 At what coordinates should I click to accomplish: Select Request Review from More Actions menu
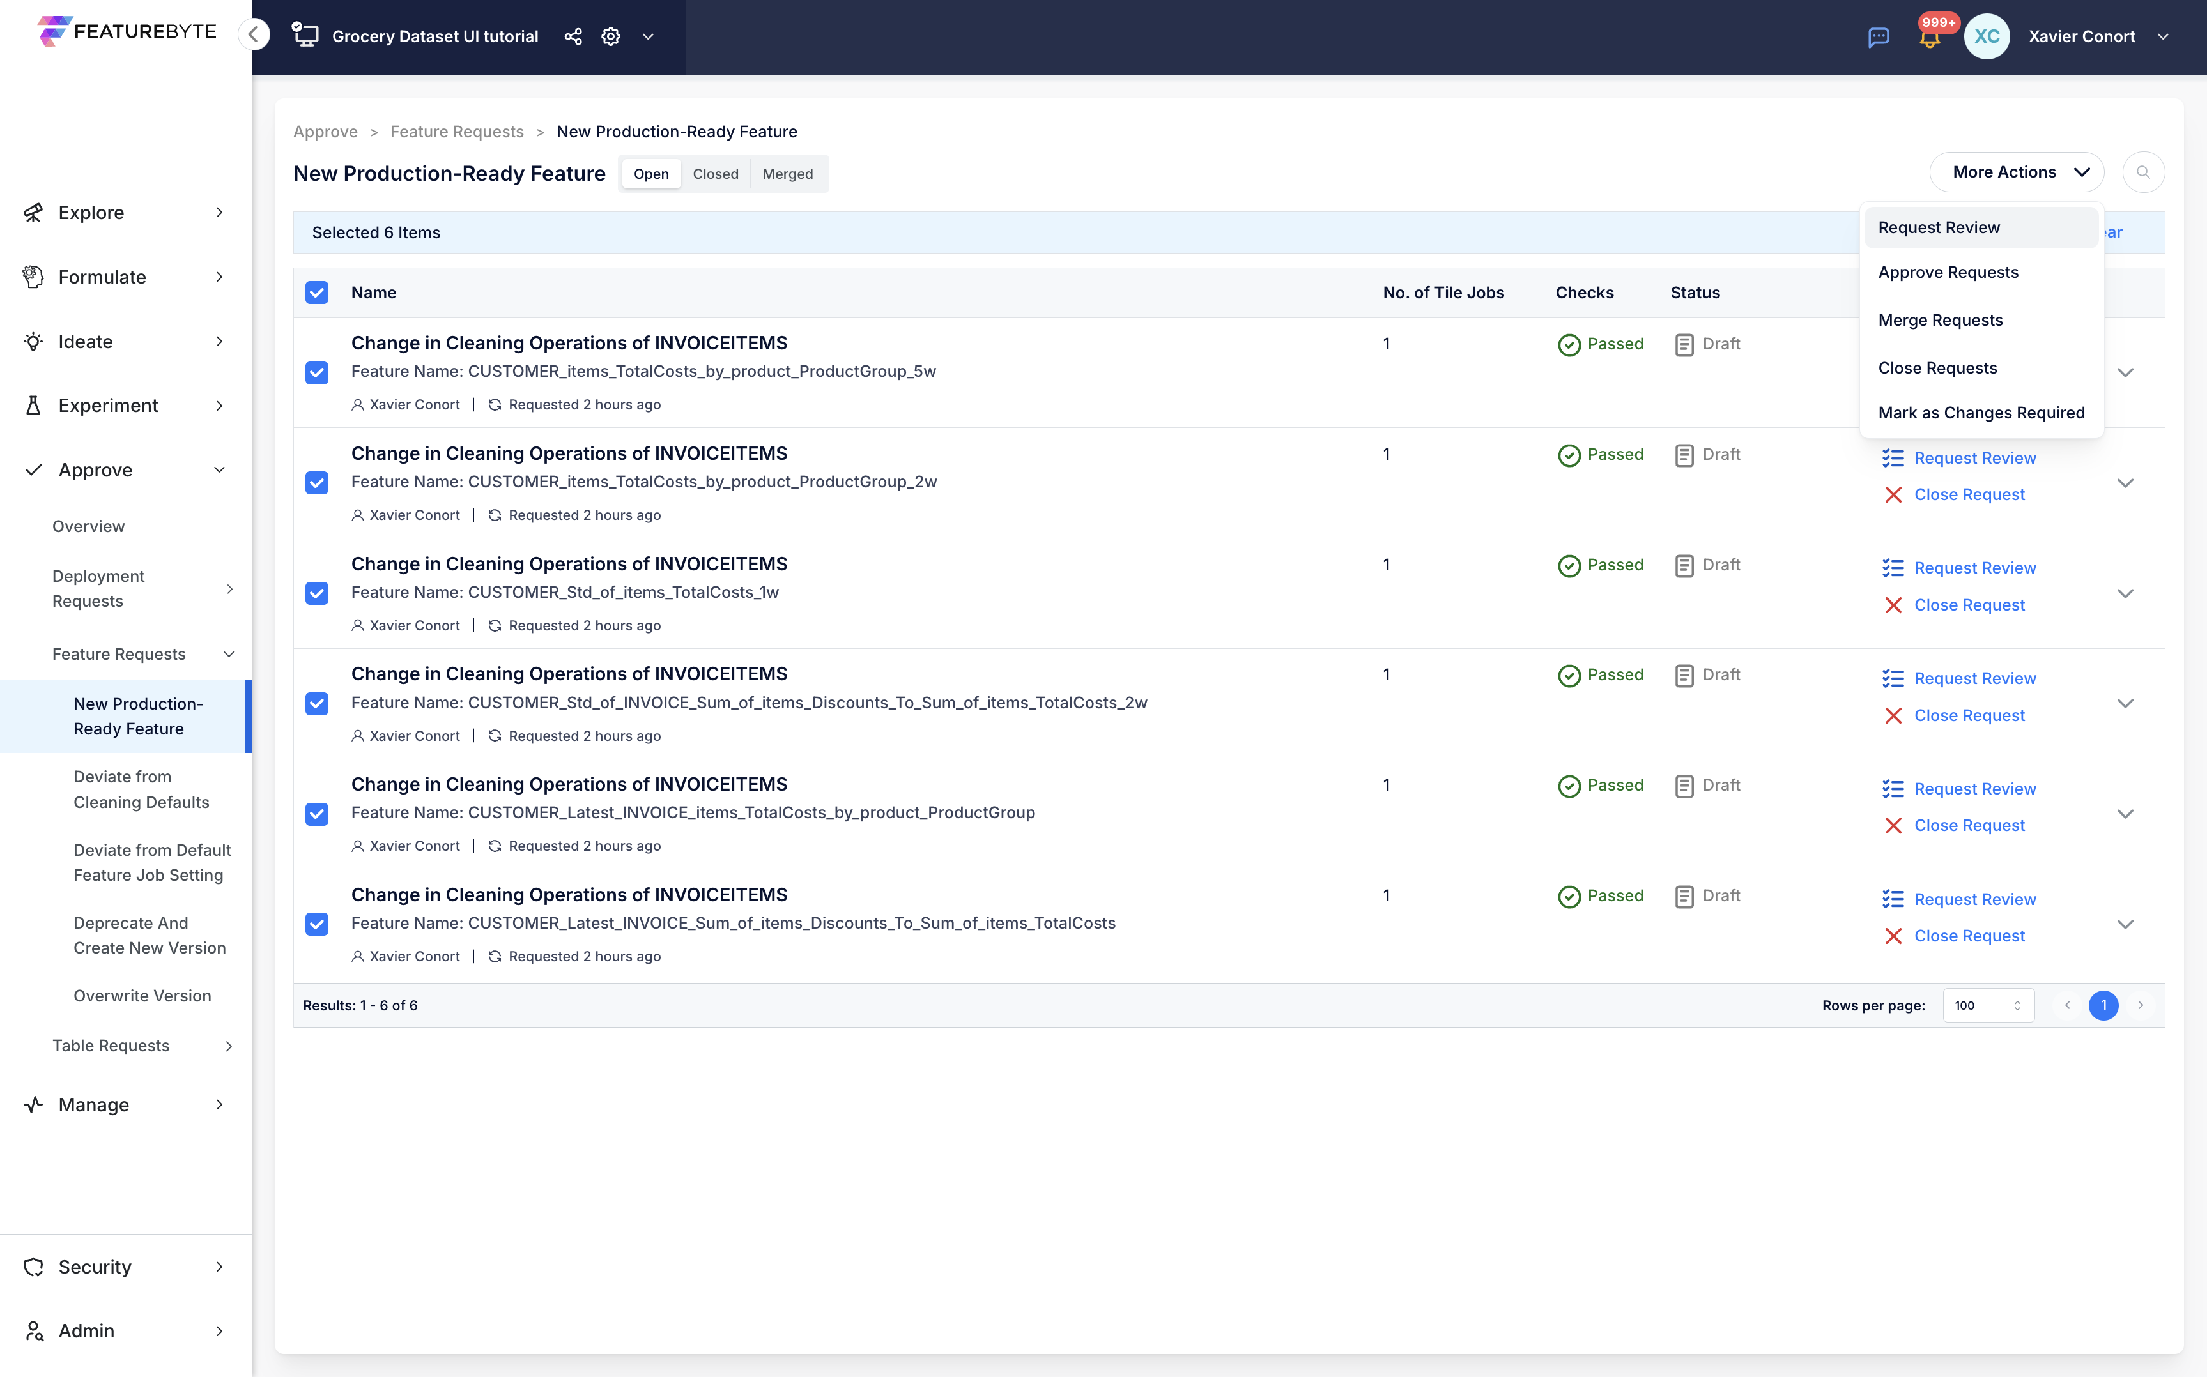(1980, 227)
